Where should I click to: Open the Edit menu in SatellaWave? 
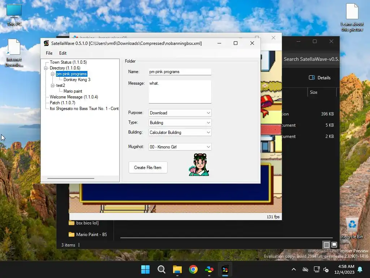tap(63, 53)
